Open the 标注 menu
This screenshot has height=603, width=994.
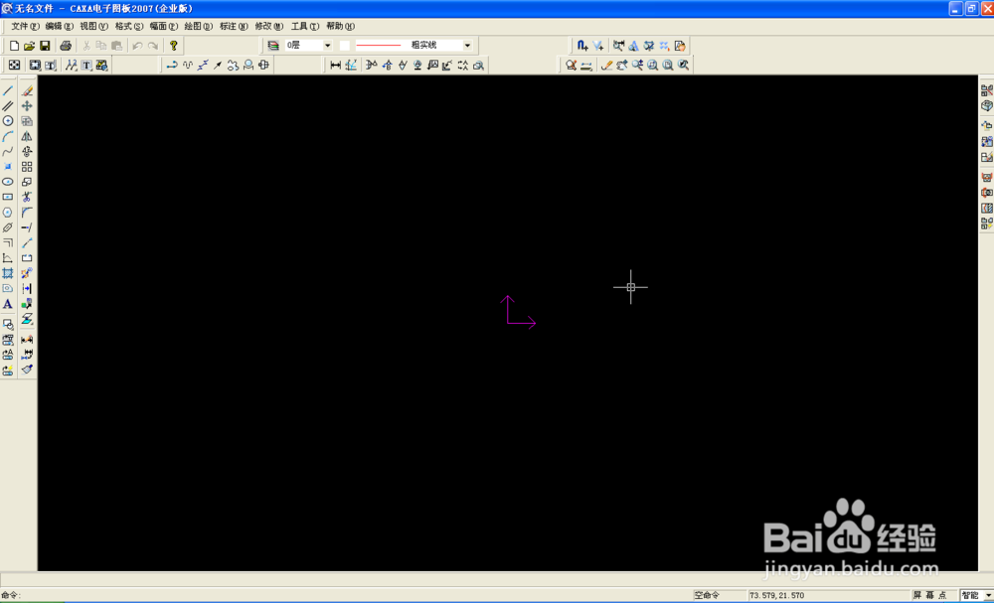234,26
